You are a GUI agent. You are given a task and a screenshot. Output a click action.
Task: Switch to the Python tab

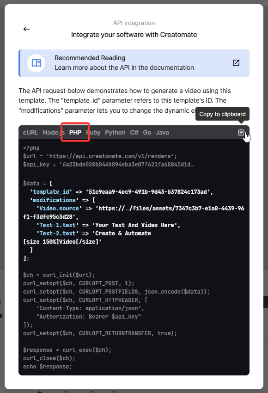[115, 132]
